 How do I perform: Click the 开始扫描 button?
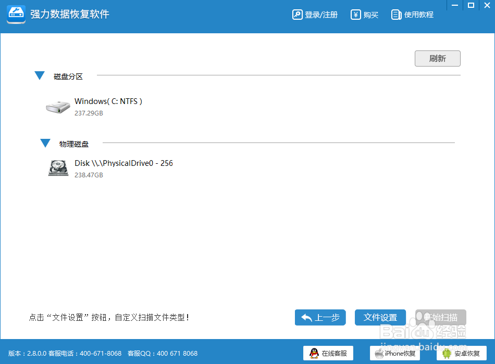pyautogui.click(x=440, y=317)
